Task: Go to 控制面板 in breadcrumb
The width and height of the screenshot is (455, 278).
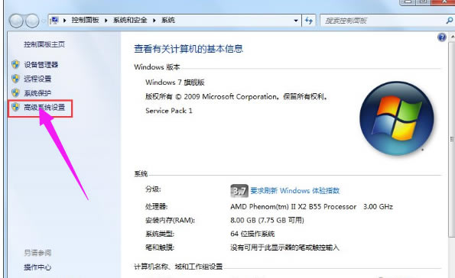Action: 86,20
